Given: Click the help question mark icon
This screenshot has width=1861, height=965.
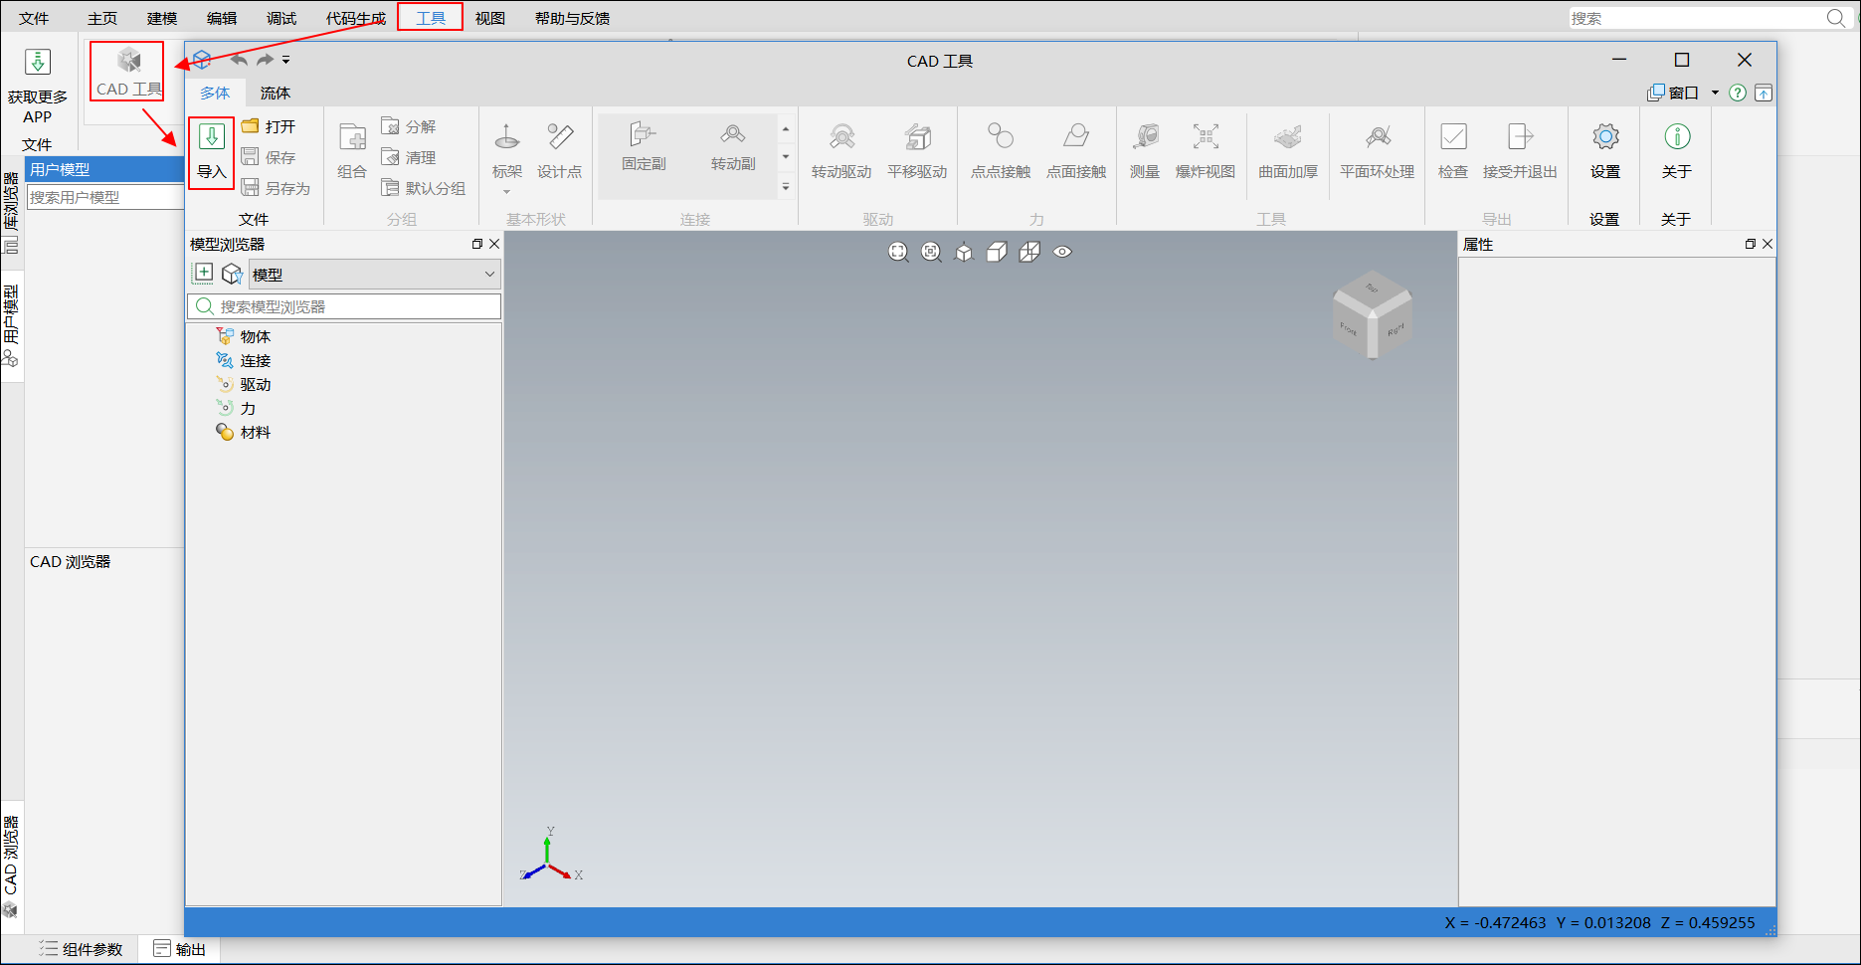Looking at the screenshot, I should [x=1737, y=94].
